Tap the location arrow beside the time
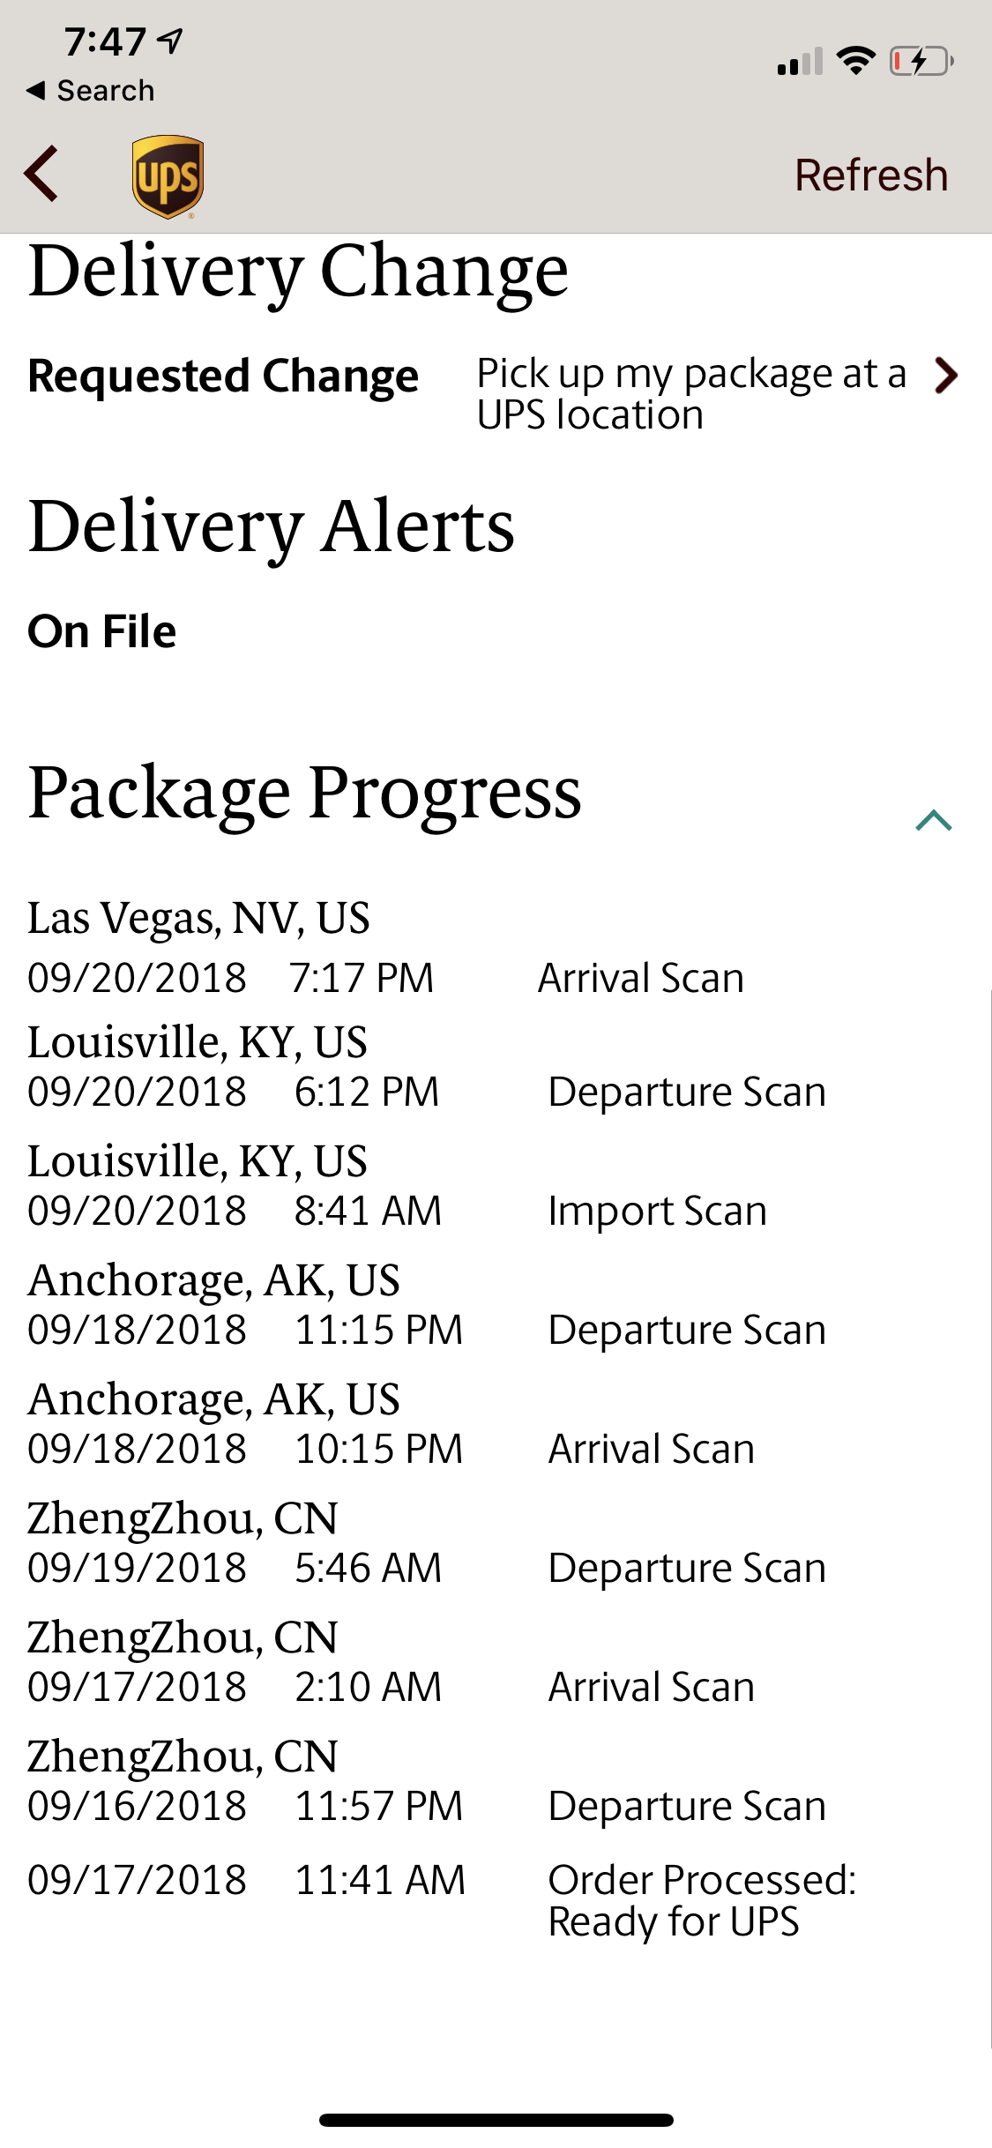The image size is (992, 2148). tap(169, 41)
